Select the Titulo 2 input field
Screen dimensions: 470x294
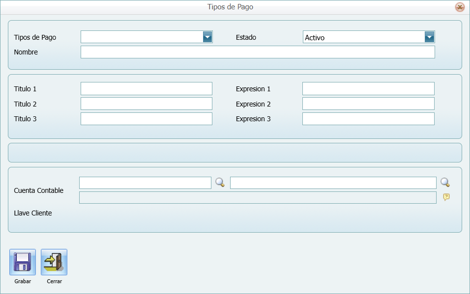click(147, 104)
